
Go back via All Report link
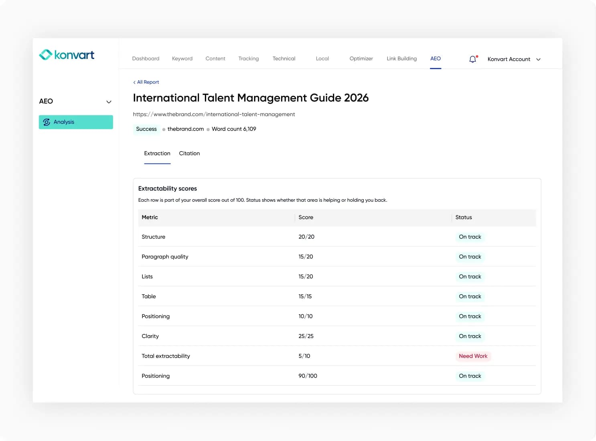pyautogui.click(x=146, y=82)
